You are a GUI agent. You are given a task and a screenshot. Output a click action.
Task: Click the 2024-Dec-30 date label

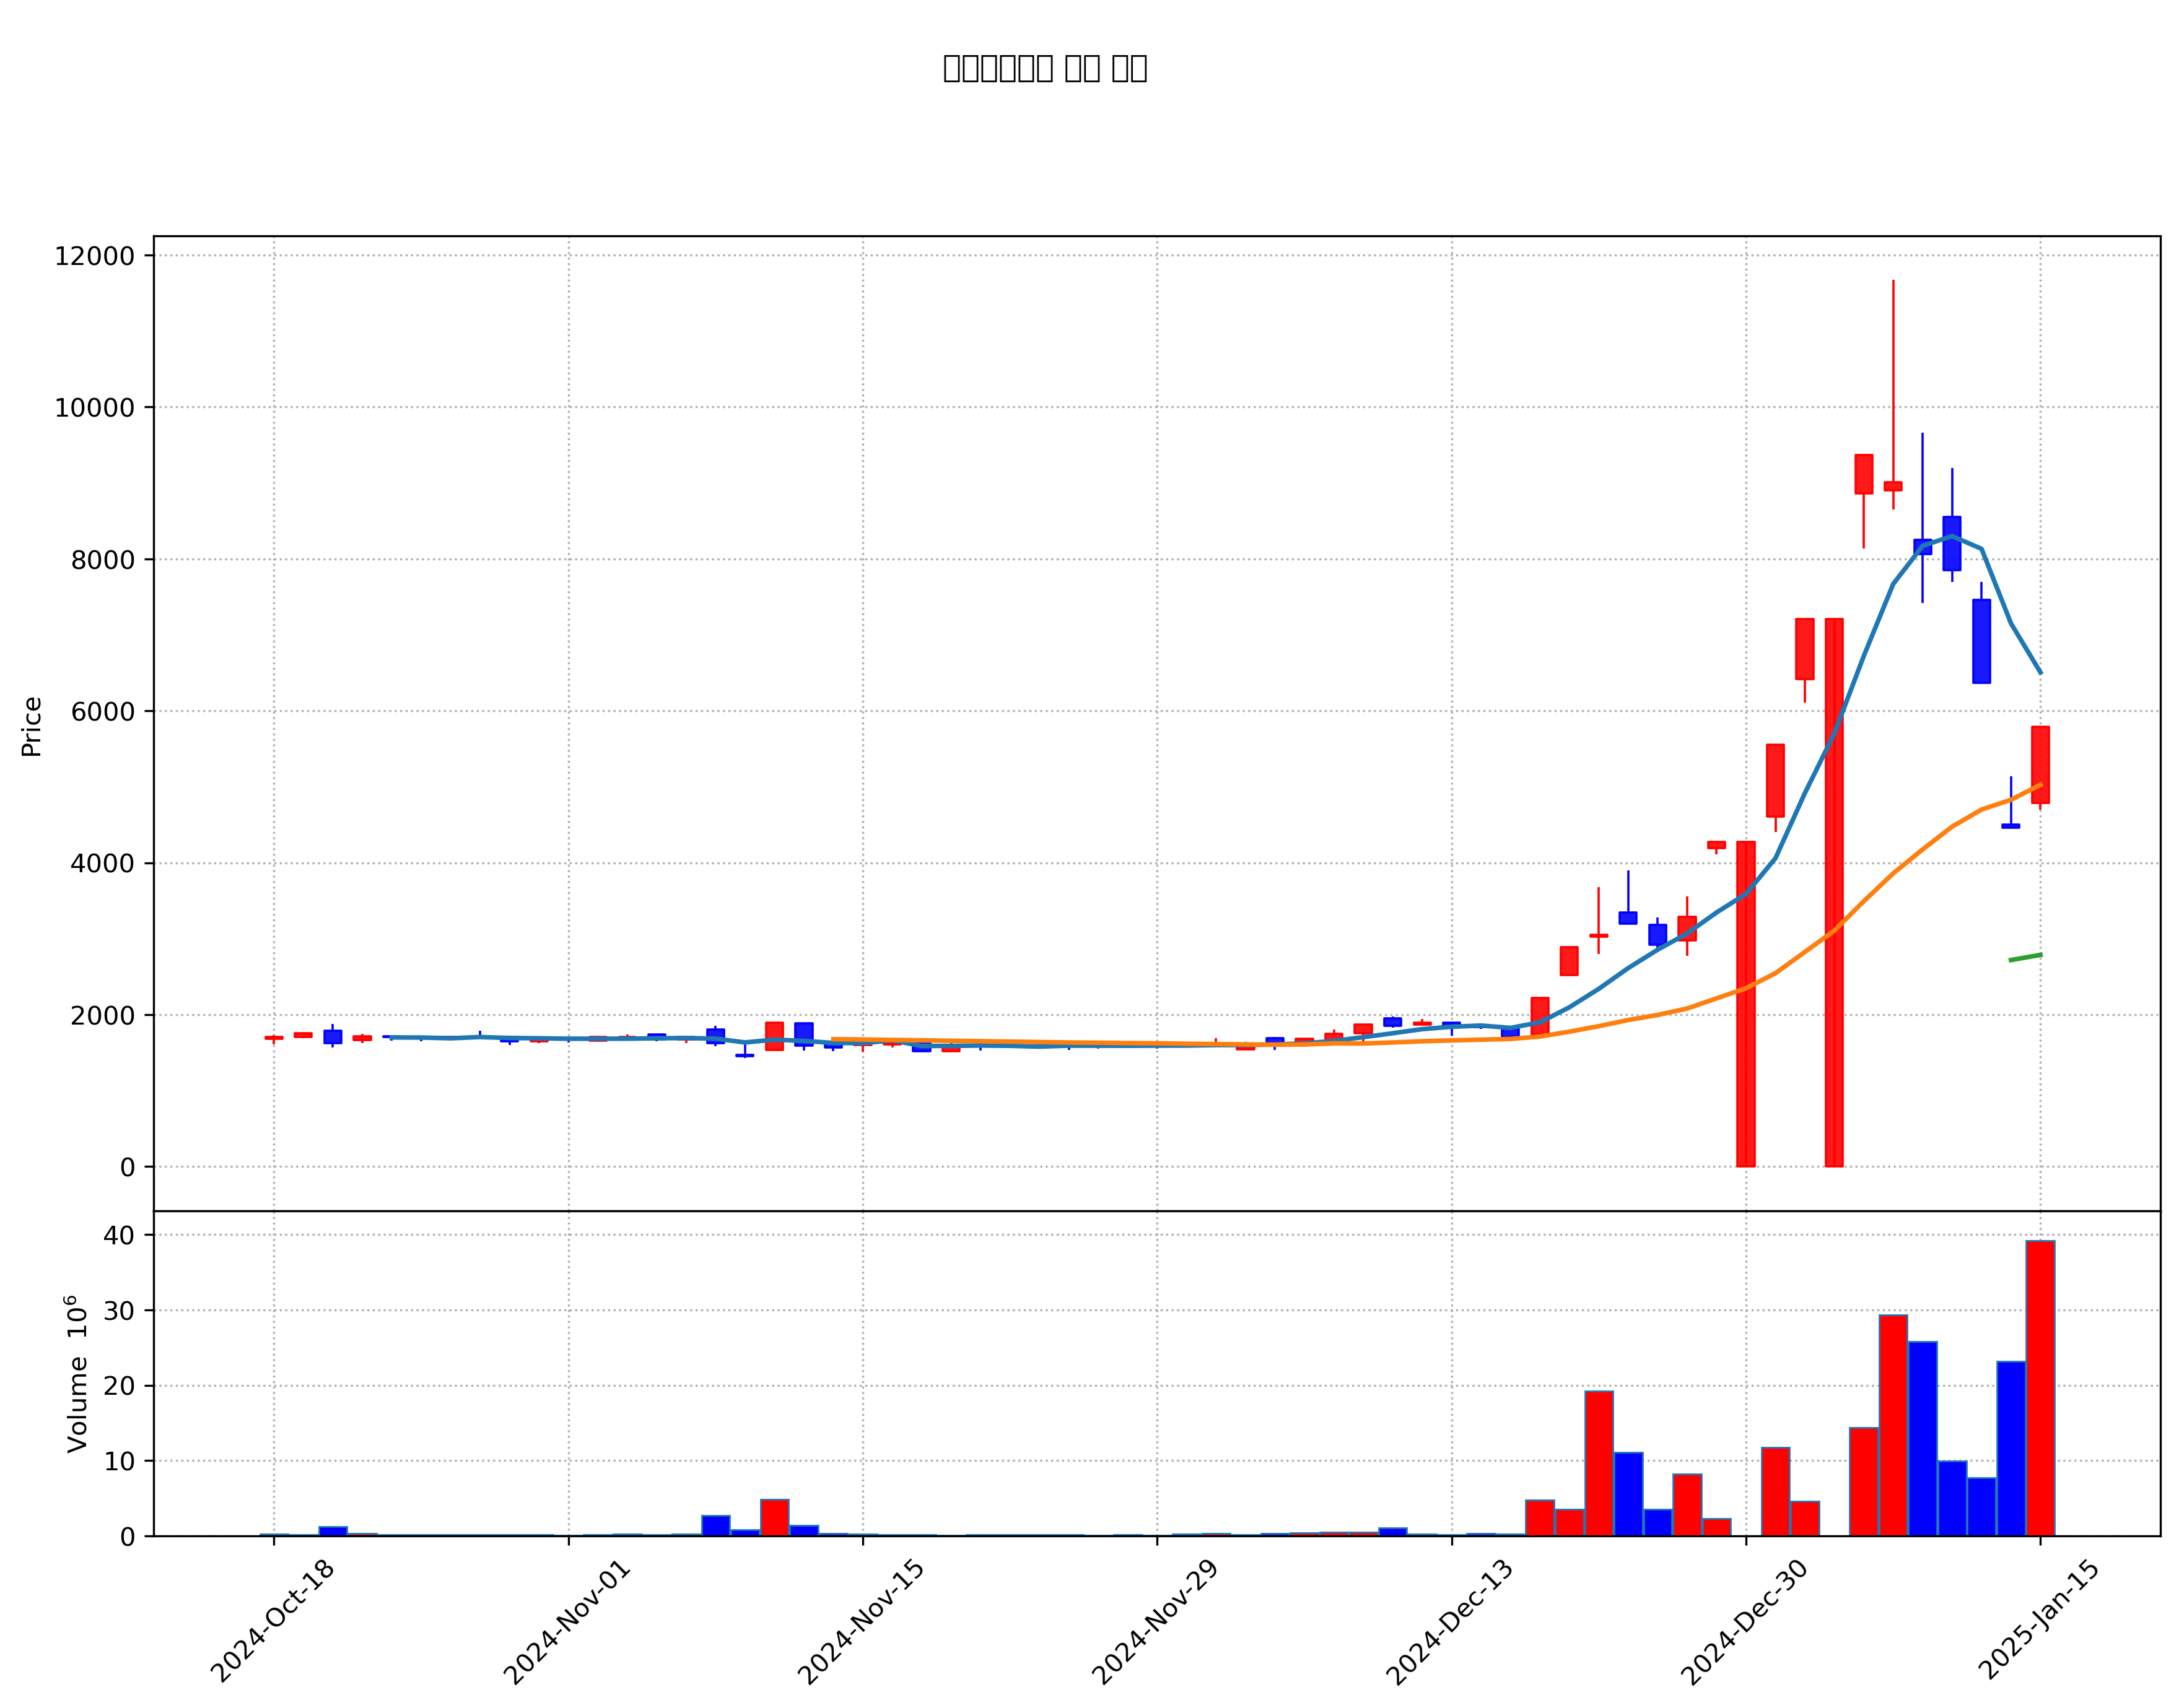point(1744,1621)
